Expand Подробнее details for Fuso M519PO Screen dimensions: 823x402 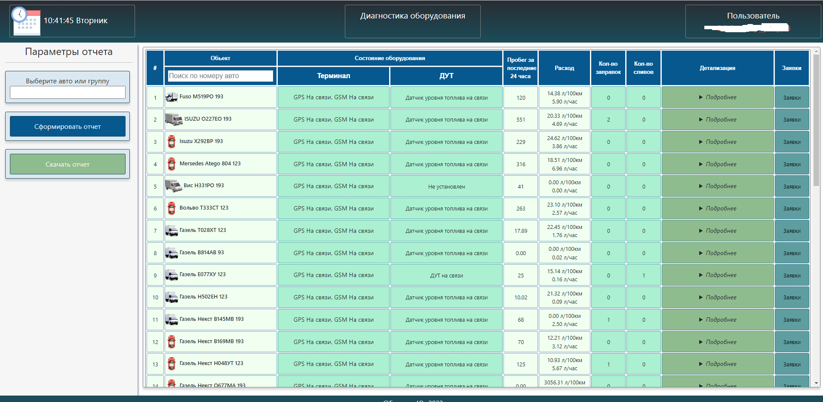coord(717,97)
